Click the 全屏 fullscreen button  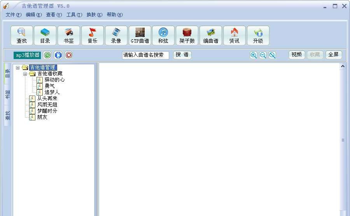[334, 55]
